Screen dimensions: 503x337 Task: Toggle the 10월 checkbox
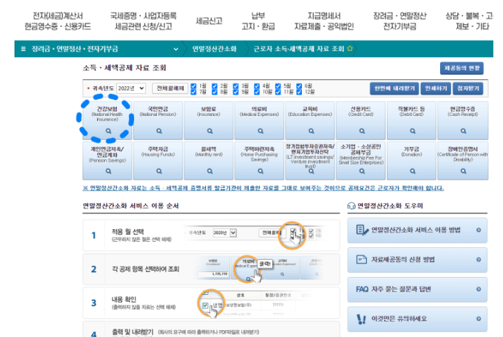click(x=257, y=92)
